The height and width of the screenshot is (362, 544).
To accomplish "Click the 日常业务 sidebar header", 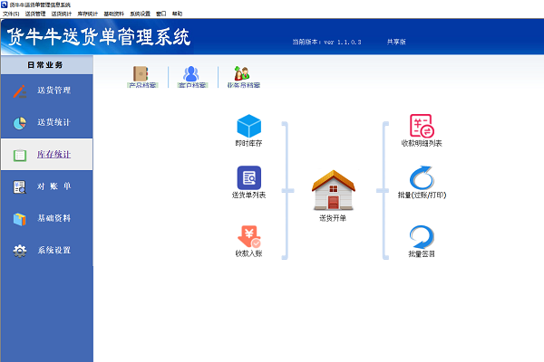I will click(46, 66).
